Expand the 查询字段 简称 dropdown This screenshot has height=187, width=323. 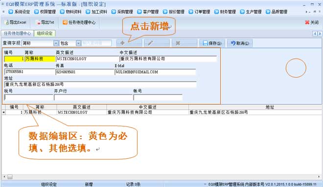pos(56,43)
